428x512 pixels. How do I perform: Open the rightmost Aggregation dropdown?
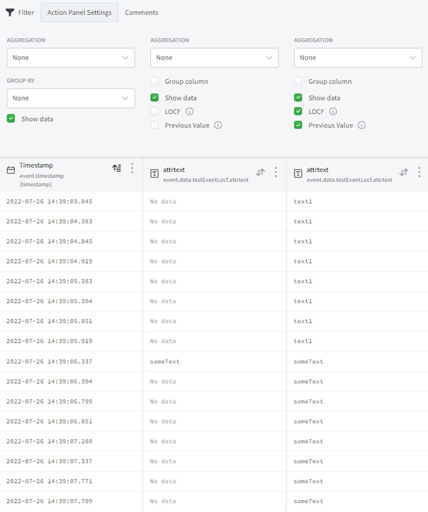(358, 58)
